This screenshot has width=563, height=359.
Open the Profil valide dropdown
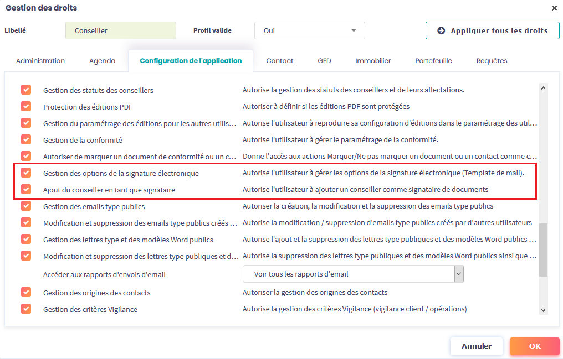coord(309,30)
